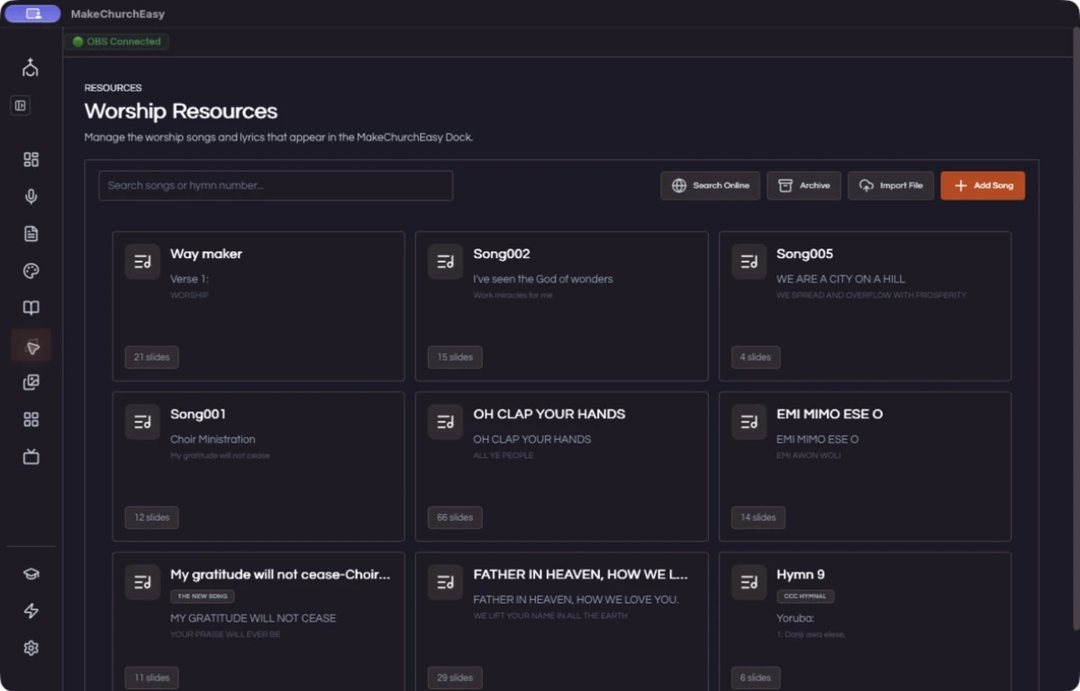Click the Hymn 9 music list icon
This screenshot has height=691, width=1080.
(749, 582)
